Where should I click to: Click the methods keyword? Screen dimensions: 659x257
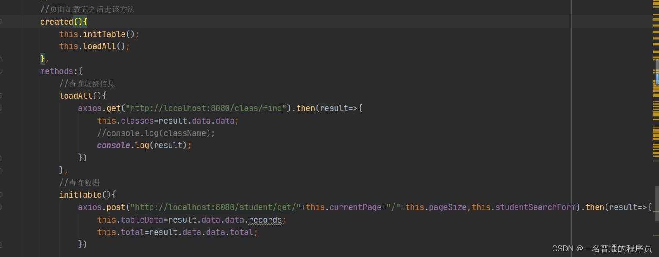(57, 71)
